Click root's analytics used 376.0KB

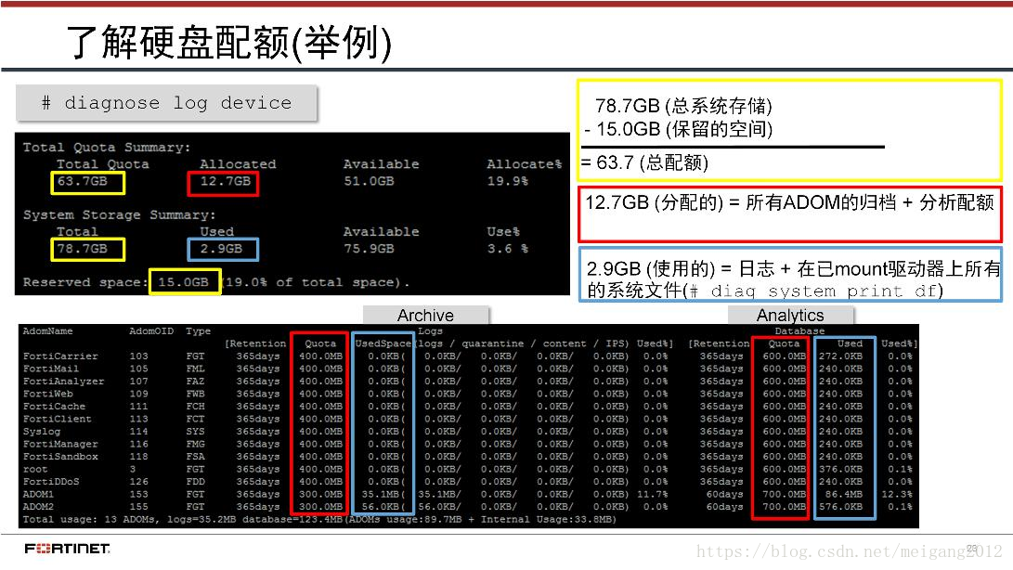(x=840, y=469)
